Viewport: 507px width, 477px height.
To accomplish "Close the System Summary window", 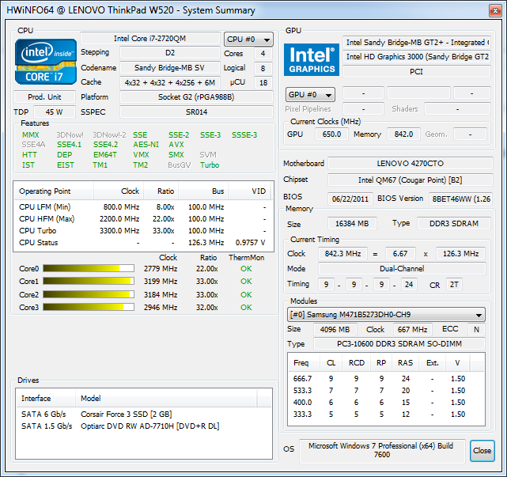I will (x=495, y=10).
